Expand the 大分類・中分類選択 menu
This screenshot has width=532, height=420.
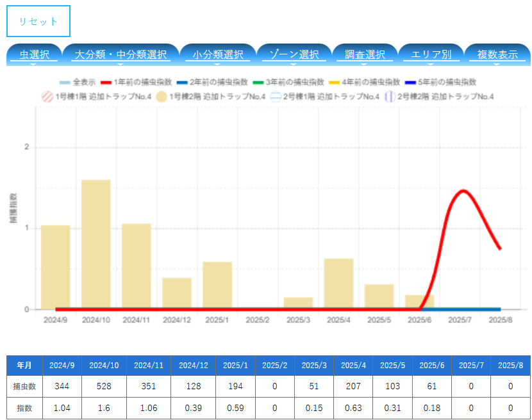coord(120,55)
